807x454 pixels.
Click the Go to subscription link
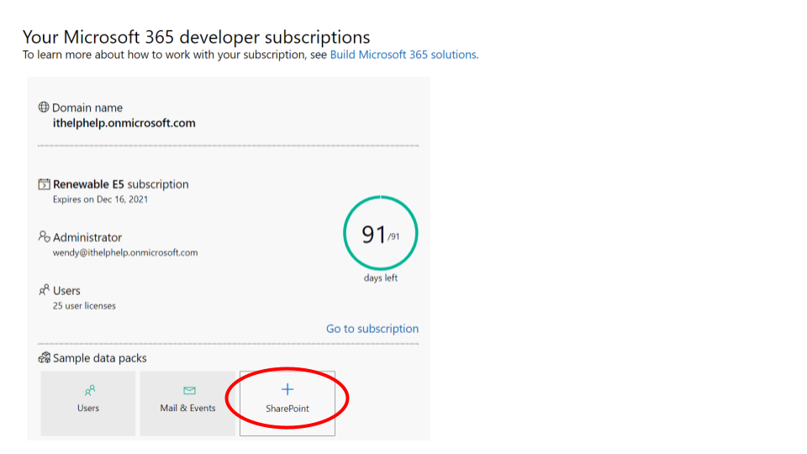[x=372, y=329]
